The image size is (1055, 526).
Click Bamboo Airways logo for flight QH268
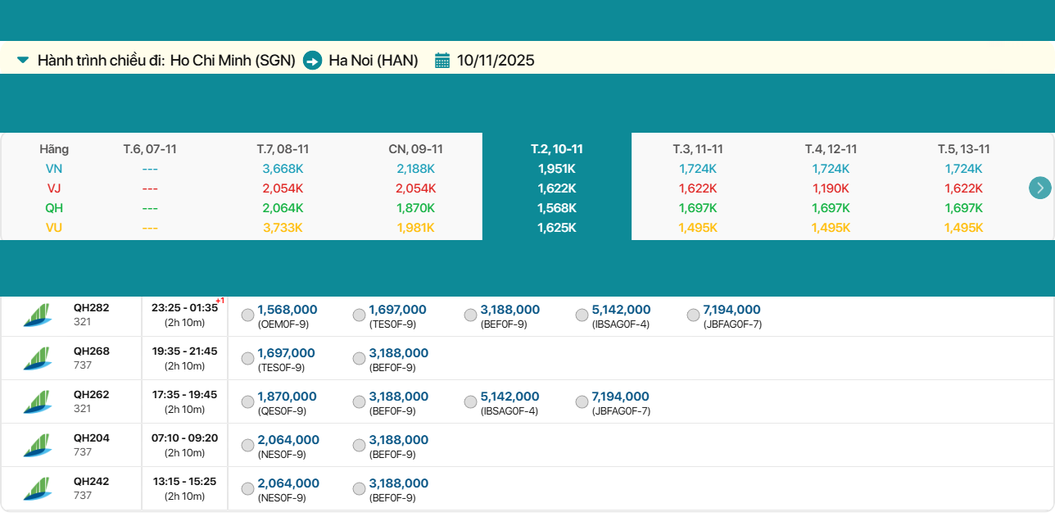click(x=37, y=359)
